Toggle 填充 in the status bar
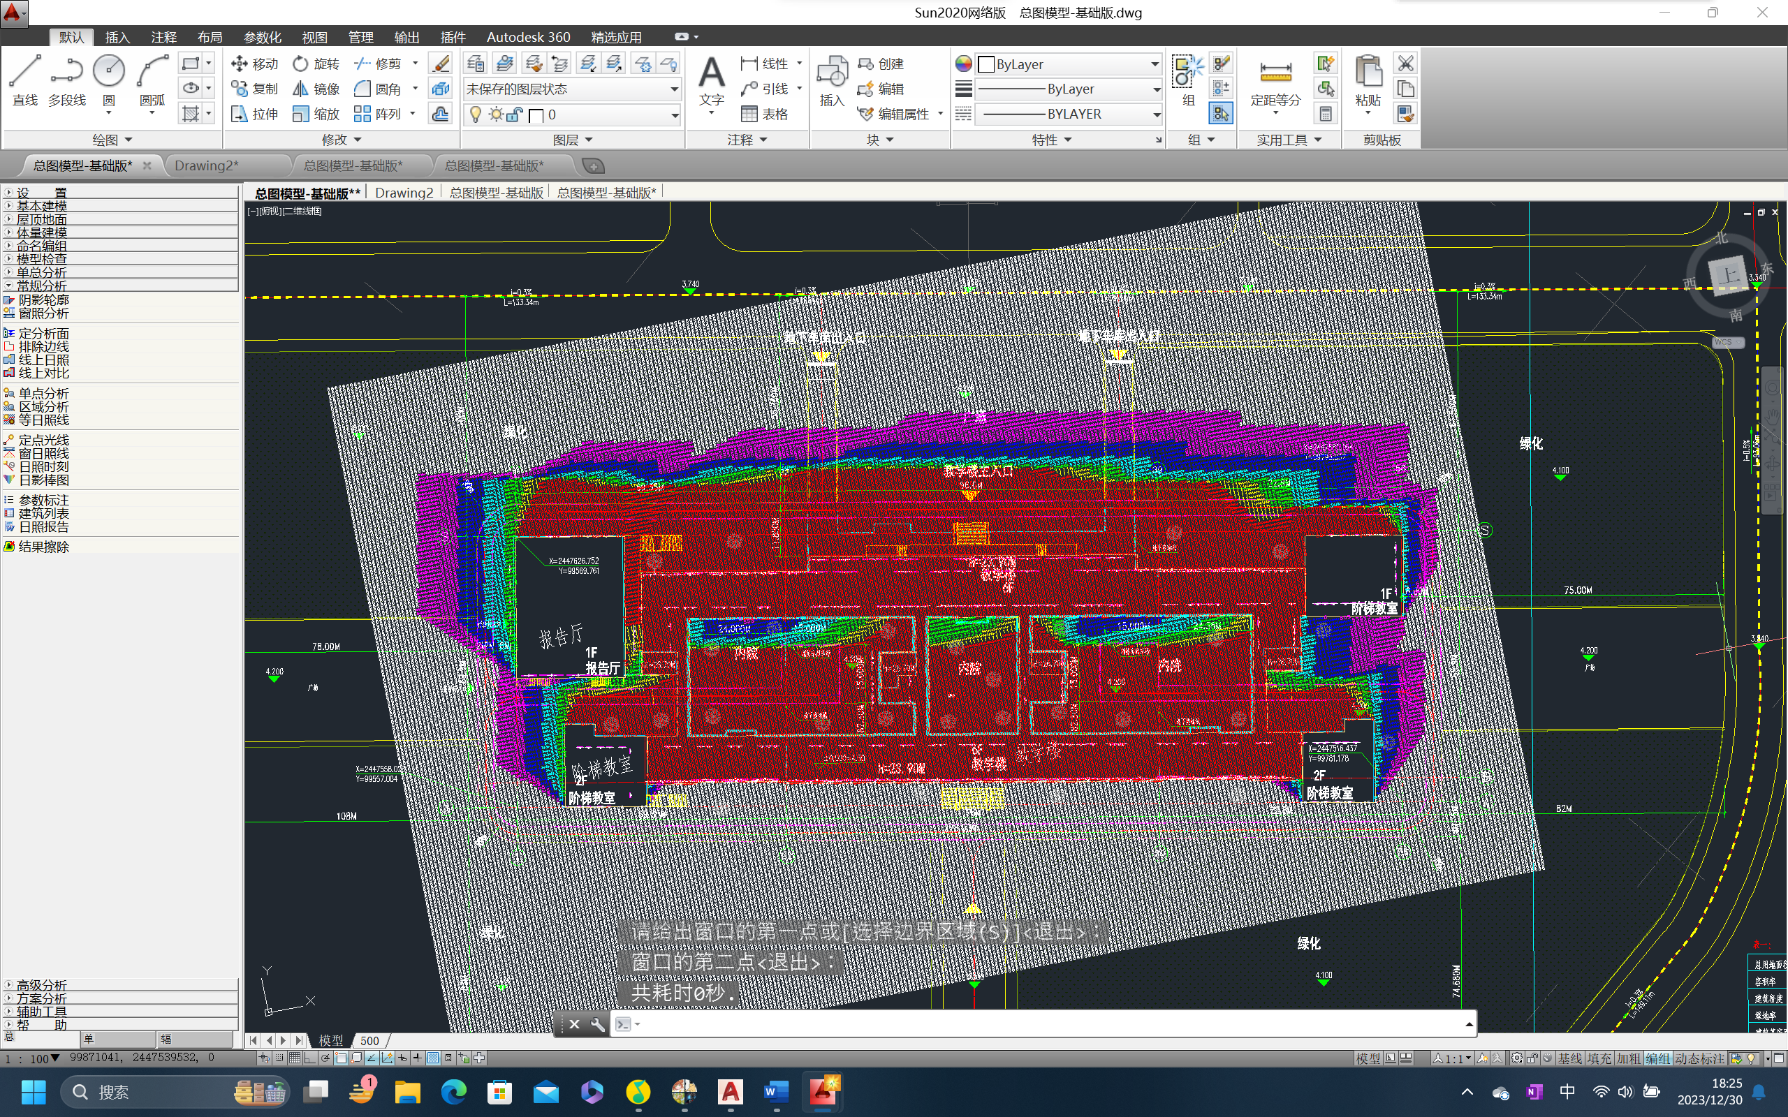Image resolution: width=1788 pixels, height=1117 pixels. (x=1598, y=1058)
